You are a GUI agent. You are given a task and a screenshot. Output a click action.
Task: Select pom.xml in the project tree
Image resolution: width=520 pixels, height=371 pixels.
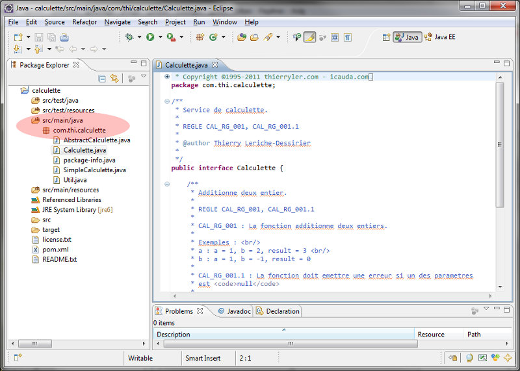pyautogui.click(x=55, y=249)
